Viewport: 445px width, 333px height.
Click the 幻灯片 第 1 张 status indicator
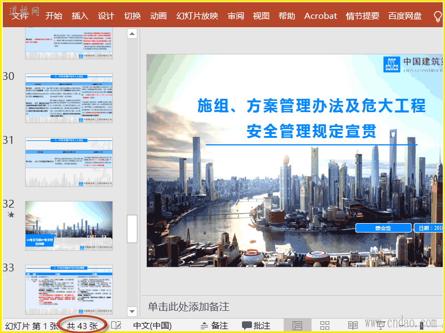(x=32, y=326)
